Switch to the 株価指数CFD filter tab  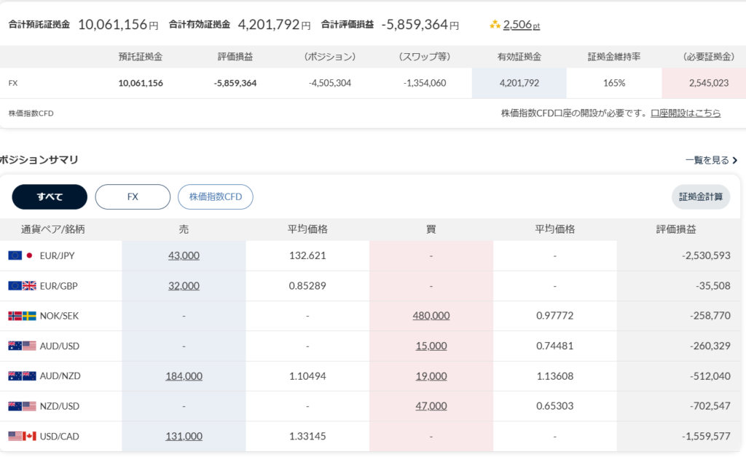point(215,196)
